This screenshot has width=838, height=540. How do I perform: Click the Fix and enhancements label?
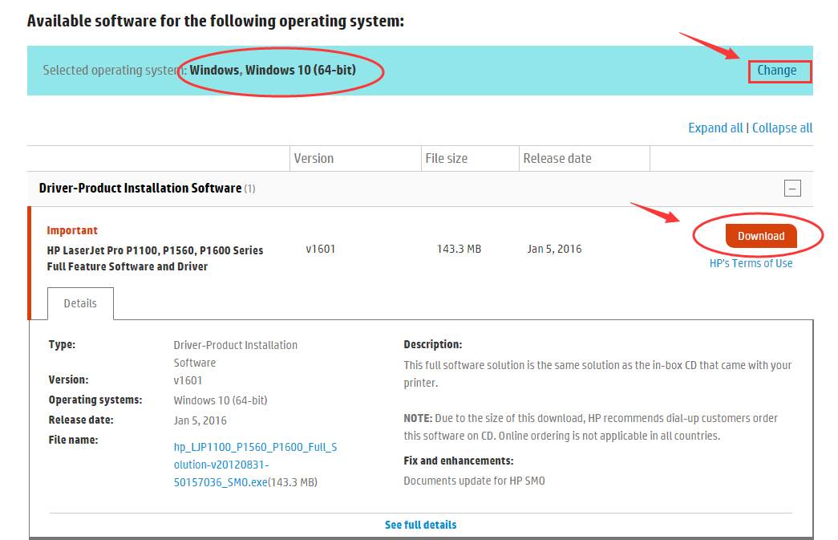click(x=459, y=461)
